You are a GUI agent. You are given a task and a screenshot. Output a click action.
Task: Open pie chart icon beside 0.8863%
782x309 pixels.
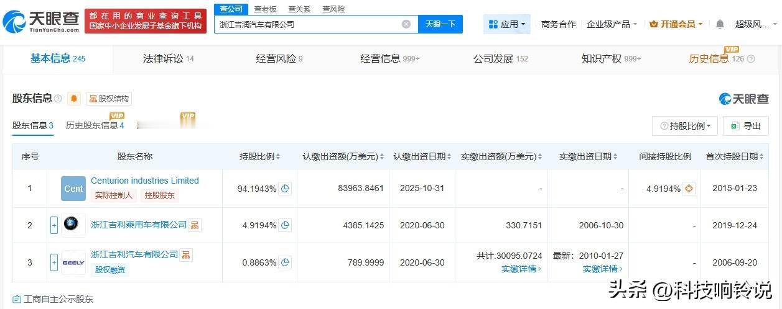285,262
